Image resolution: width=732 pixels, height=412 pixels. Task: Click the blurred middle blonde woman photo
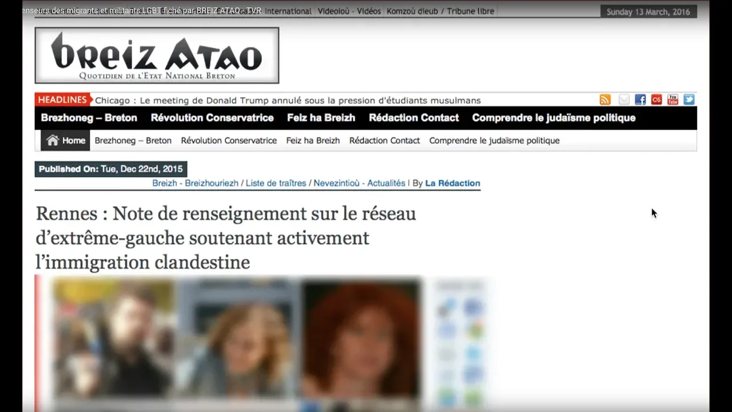(x=238, y=339)
